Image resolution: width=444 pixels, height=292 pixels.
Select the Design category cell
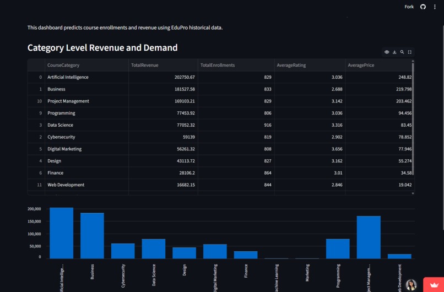pos(86,161)
